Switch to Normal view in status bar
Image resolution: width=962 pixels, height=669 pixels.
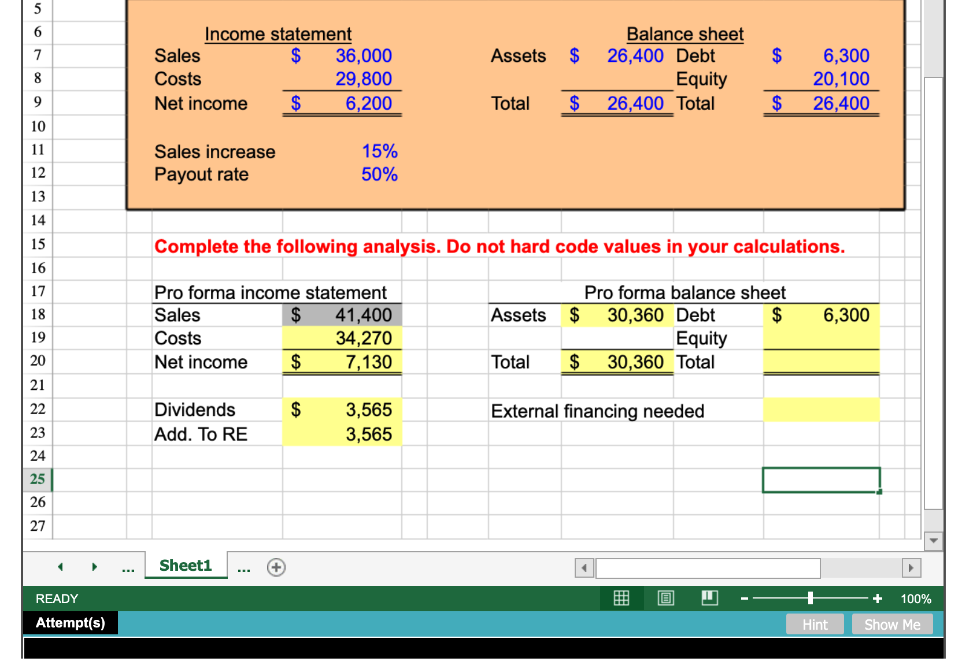pos(621,598)
